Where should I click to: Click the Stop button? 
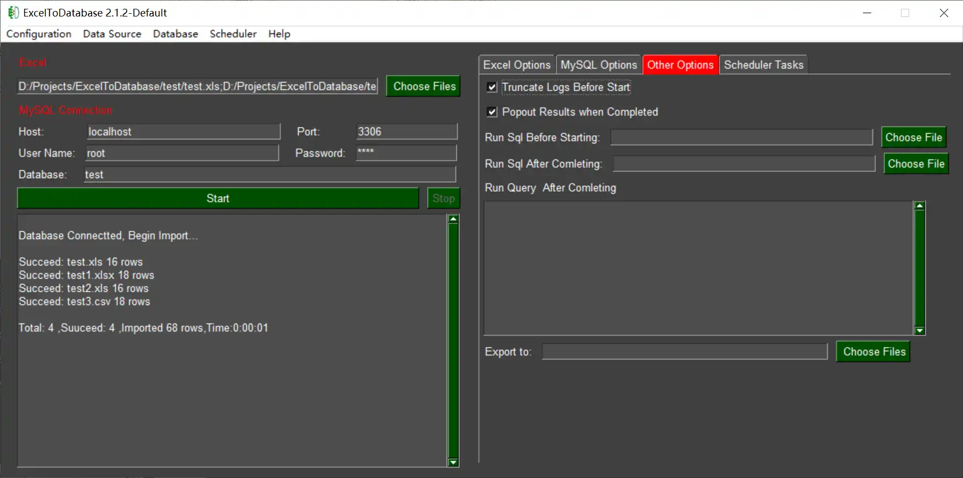[443, 198]
